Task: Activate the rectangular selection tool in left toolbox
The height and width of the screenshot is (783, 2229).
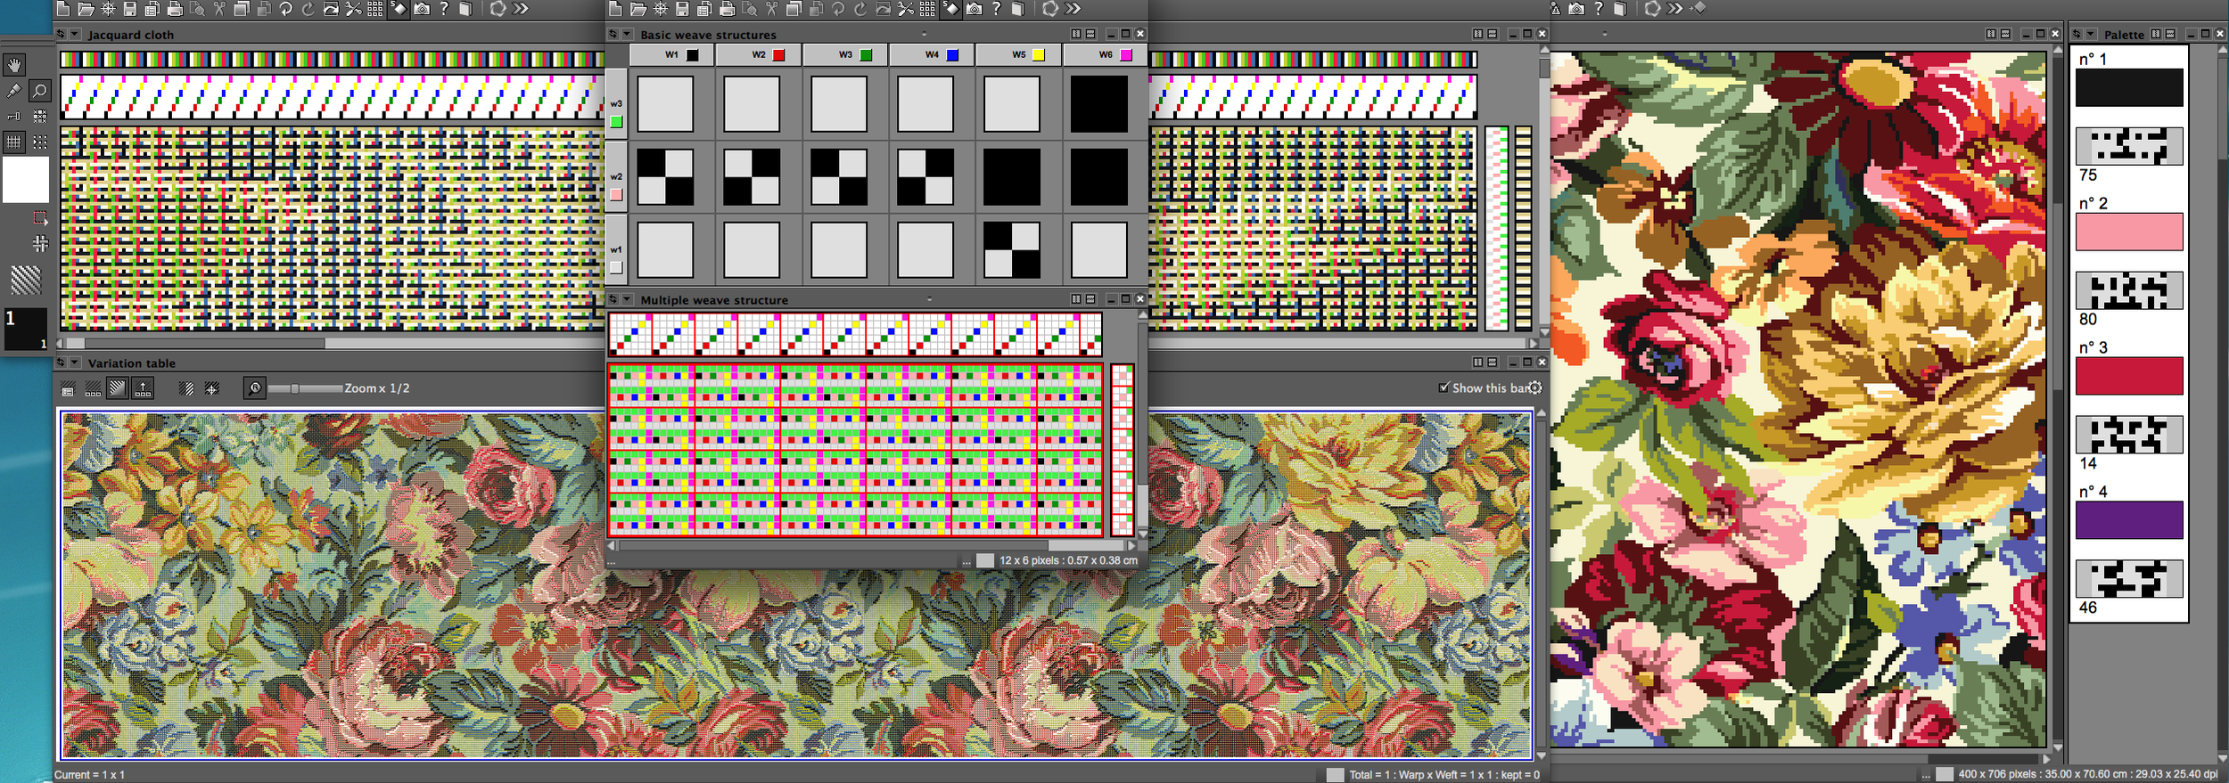Action: pos(39,218)
